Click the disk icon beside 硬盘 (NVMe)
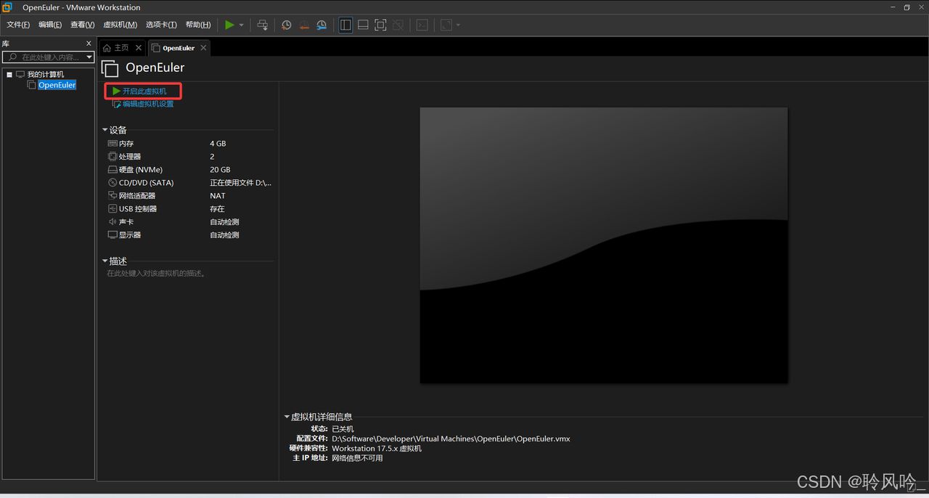 click(x=112, y=170)
